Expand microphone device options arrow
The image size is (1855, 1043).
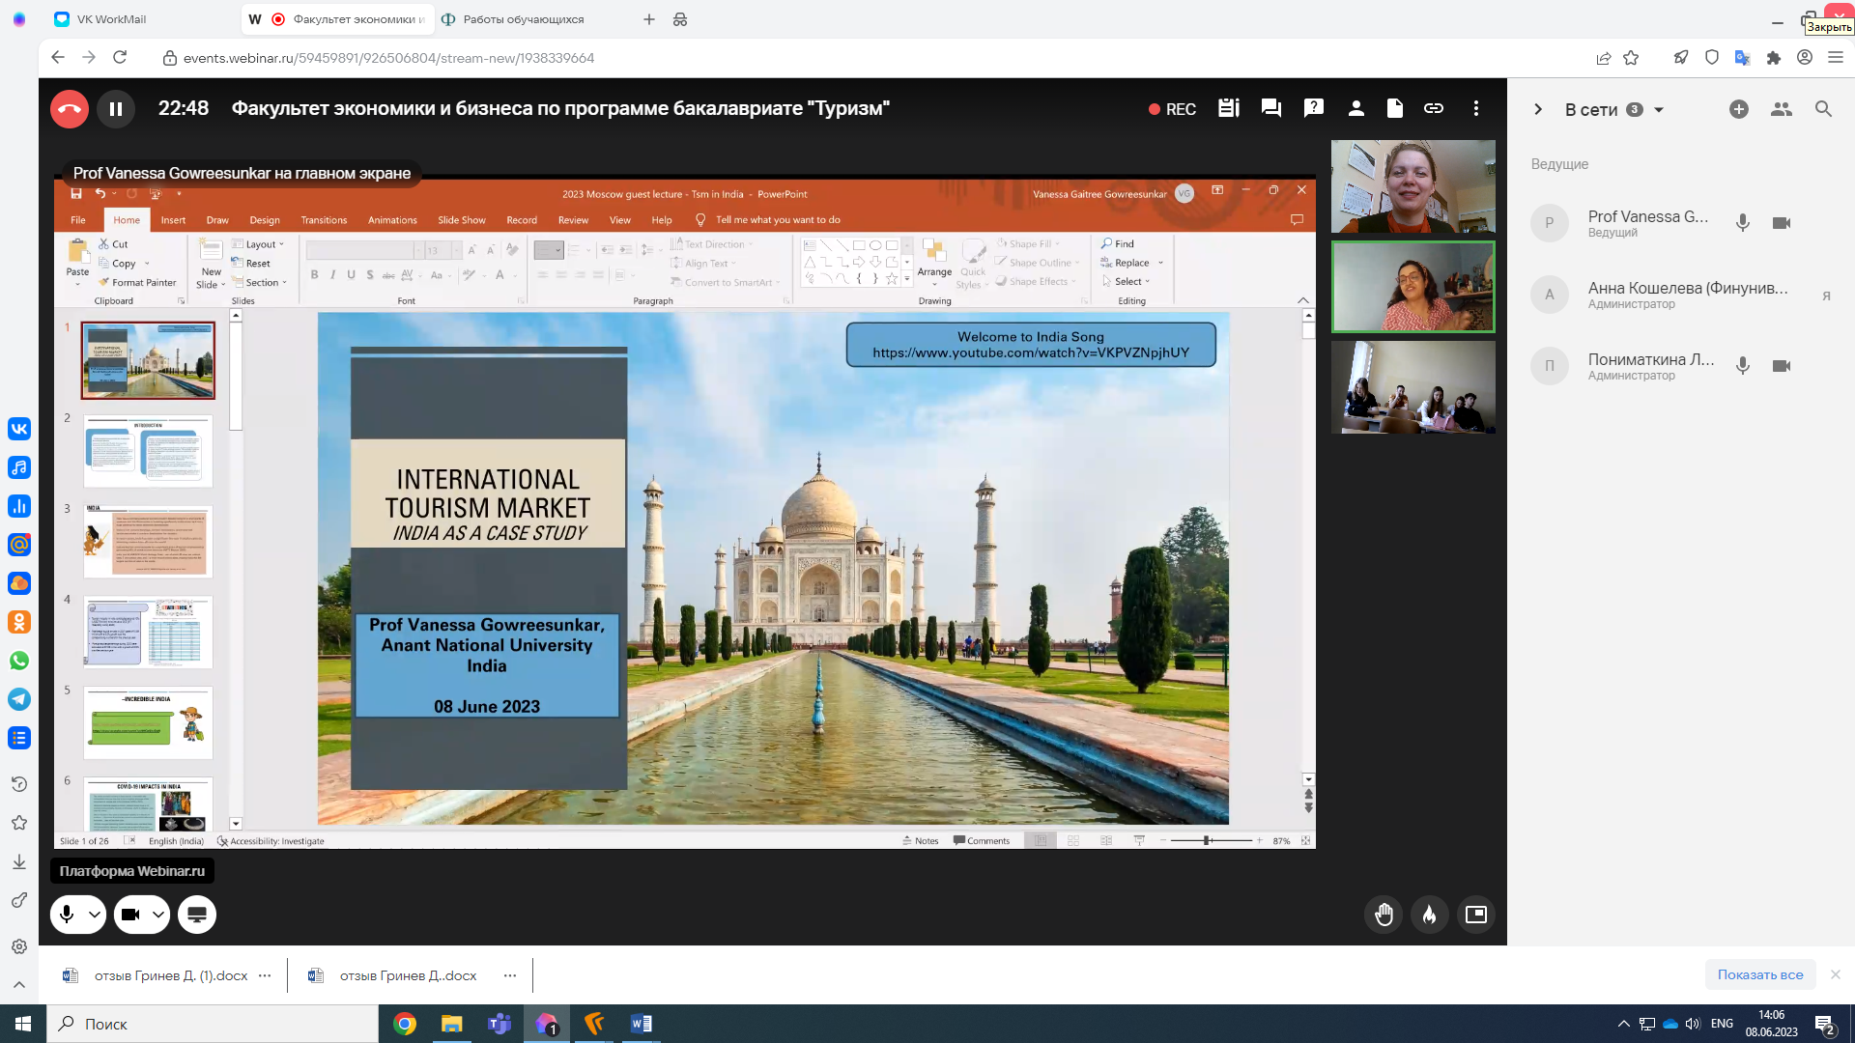pyautogui.click(x=94, y=915)
